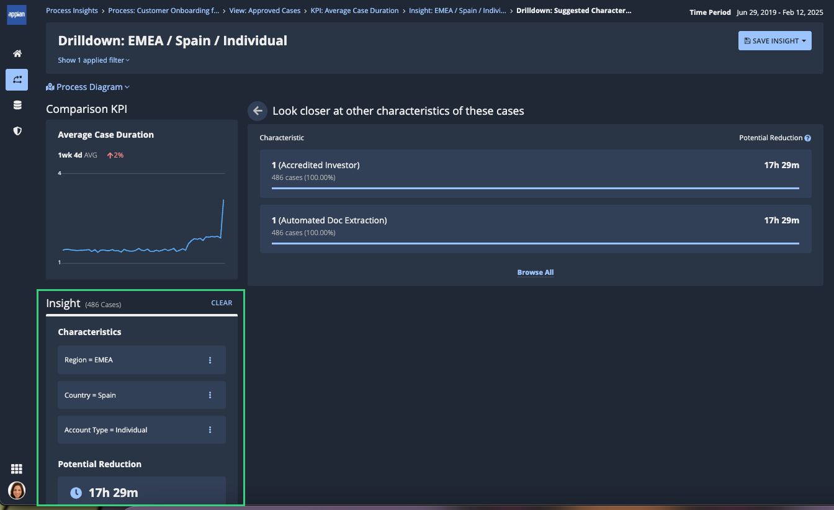The image size is (834, 510).
Task: Click the back arrow button
Action: pos(257,111)
